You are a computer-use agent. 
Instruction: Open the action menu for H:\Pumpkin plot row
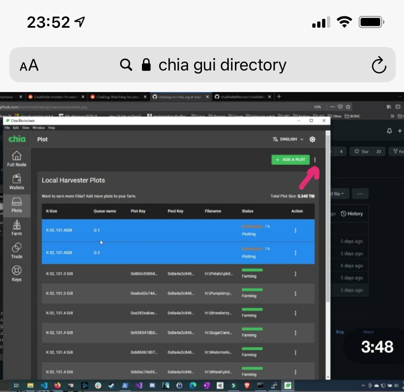click(x=295, y=293)
